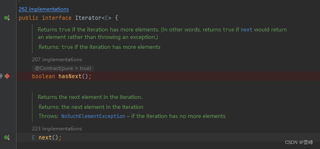Remove the red breakpoint at hasNext line
320x149 pixels.
click(7, 76)
